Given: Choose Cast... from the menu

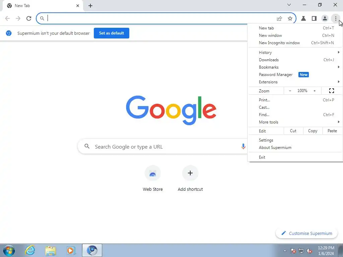Looking at the screenshot, I should click(295, 107).
